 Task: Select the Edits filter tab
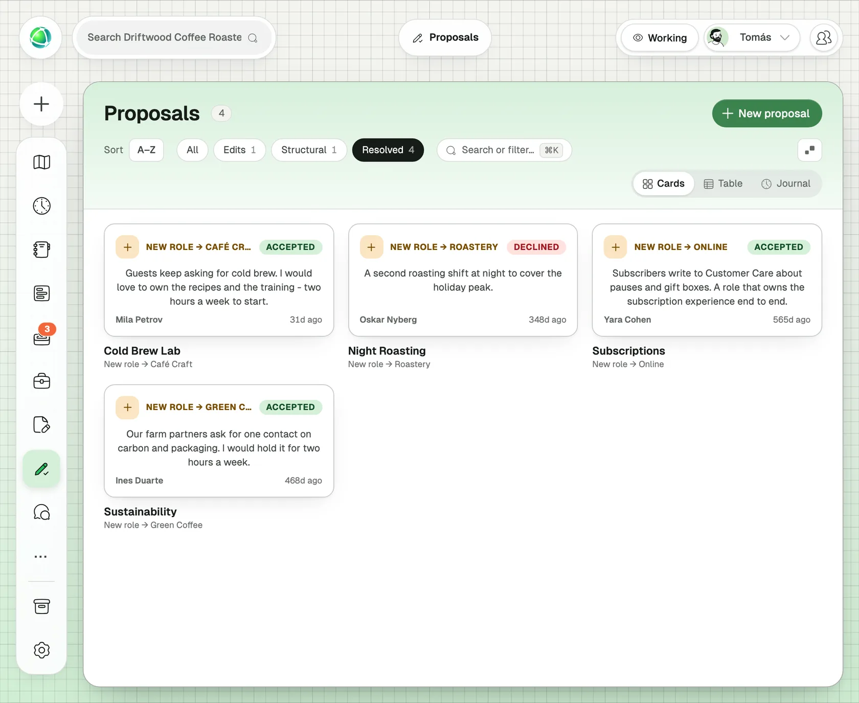coord(239,150)
